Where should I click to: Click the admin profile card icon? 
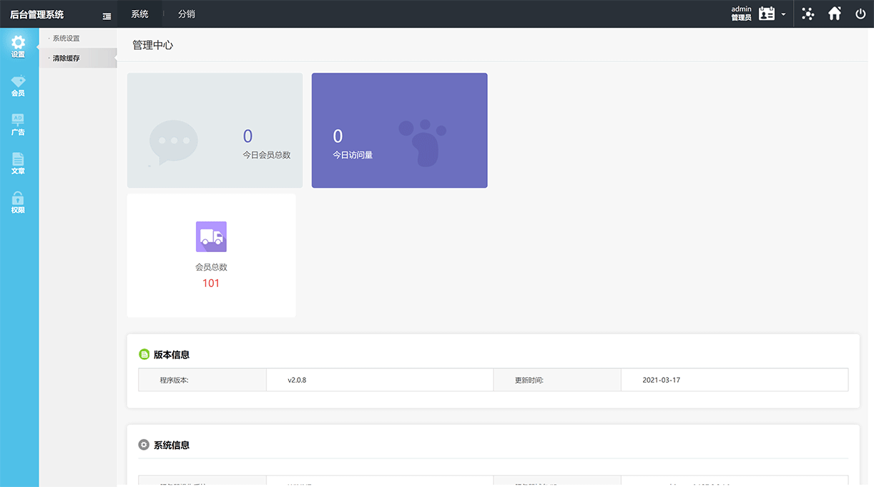click(x=767, y=14)
